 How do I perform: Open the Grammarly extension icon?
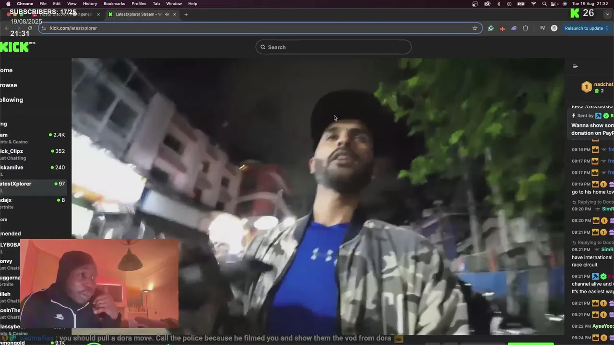[491, 28]
